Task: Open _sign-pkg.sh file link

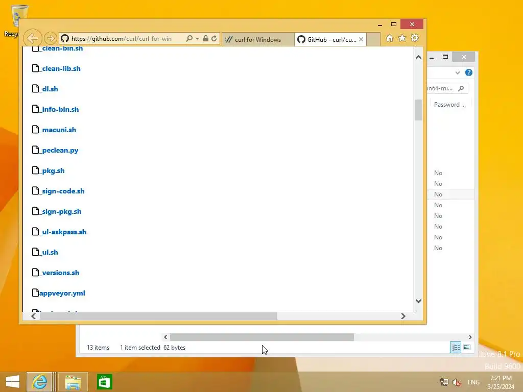Action: pos(61,211)
